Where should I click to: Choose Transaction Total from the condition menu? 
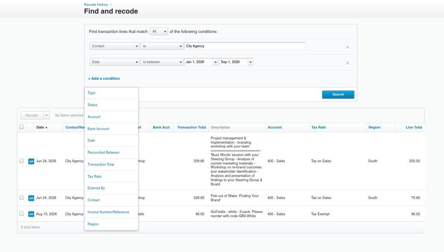click(x=111, y=165)
